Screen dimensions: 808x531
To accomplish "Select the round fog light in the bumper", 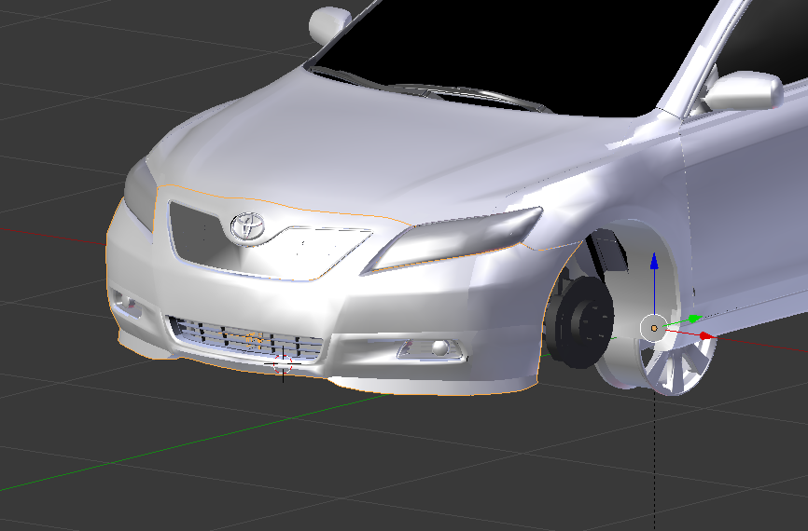I will [x=439, y=348].
